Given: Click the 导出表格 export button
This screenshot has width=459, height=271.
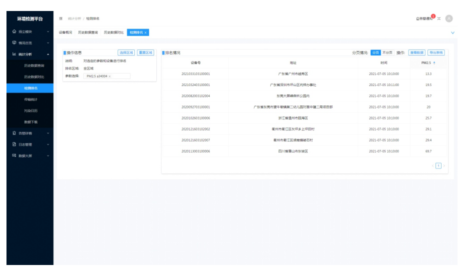Looking at the screenshot, I should 436,52.
